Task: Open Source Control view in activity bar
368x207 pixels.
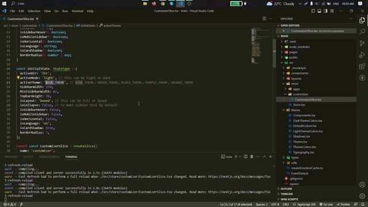Action: [362, 43]
